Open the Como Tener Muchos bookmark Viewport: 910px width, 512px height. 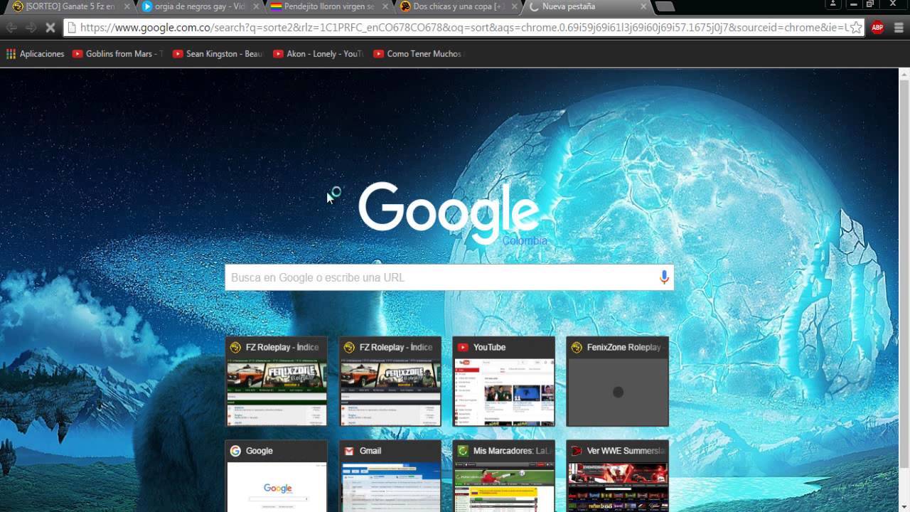[418, 53]
